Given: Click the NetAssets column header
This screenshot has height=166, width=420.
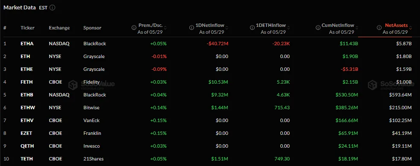Looking at the screenshot, I should pos(397,26).
